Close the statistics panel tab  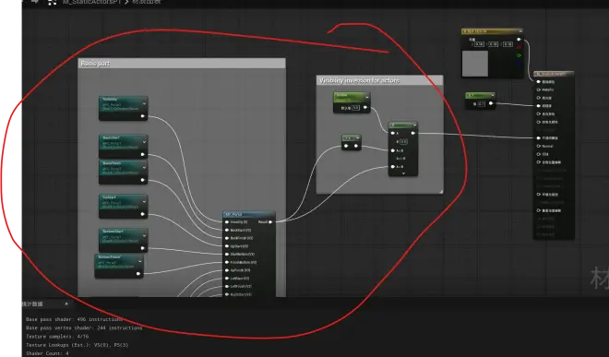tap(66, 303)
